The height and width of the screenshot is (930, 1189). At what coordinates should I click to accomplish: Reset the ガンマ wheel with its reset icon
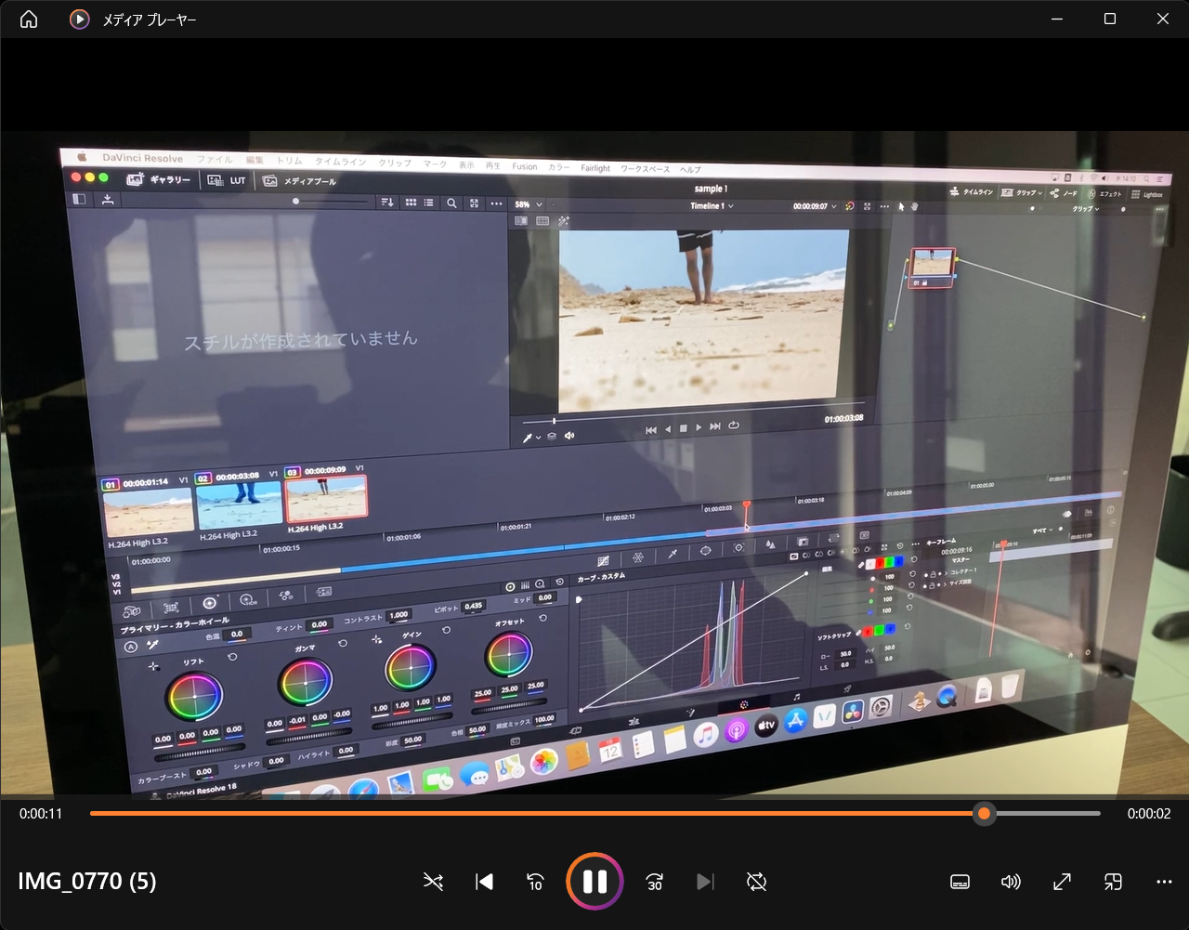(x=342, y=643)
